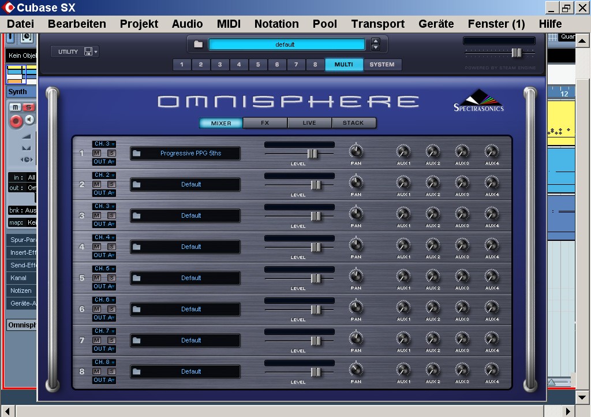Viewport: 591px width, 417px height.
Task: Open MIDI channel dropdown CH. 5
Action: [104, 269]
